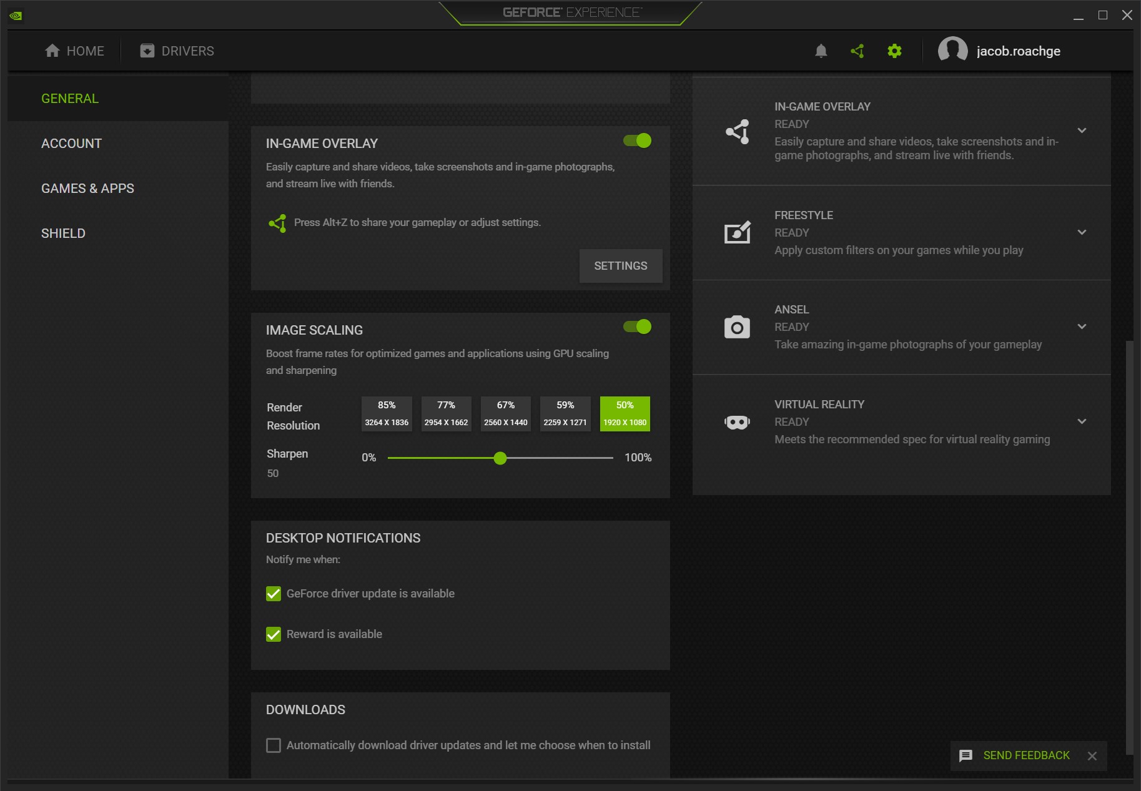
Task: Enable automatic driver update downloads checkbox
Action: tap(274, 745)
